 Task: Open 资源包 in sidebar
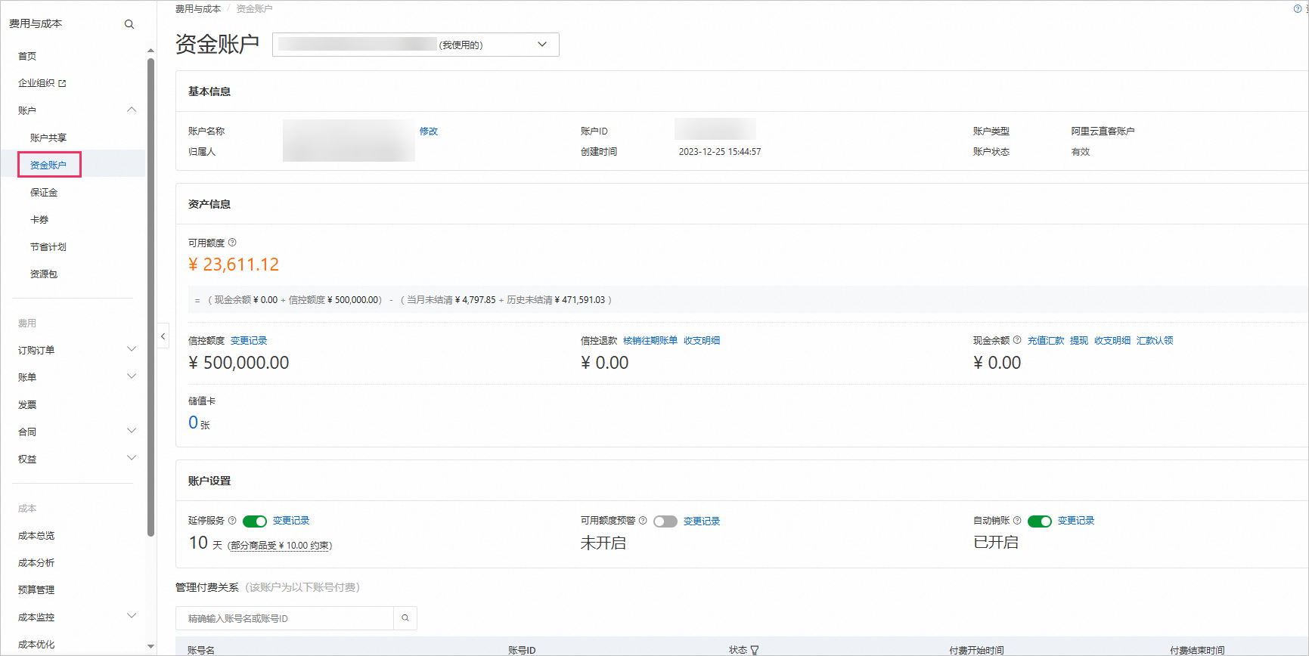pyautogui.click(x=44, y=274)
